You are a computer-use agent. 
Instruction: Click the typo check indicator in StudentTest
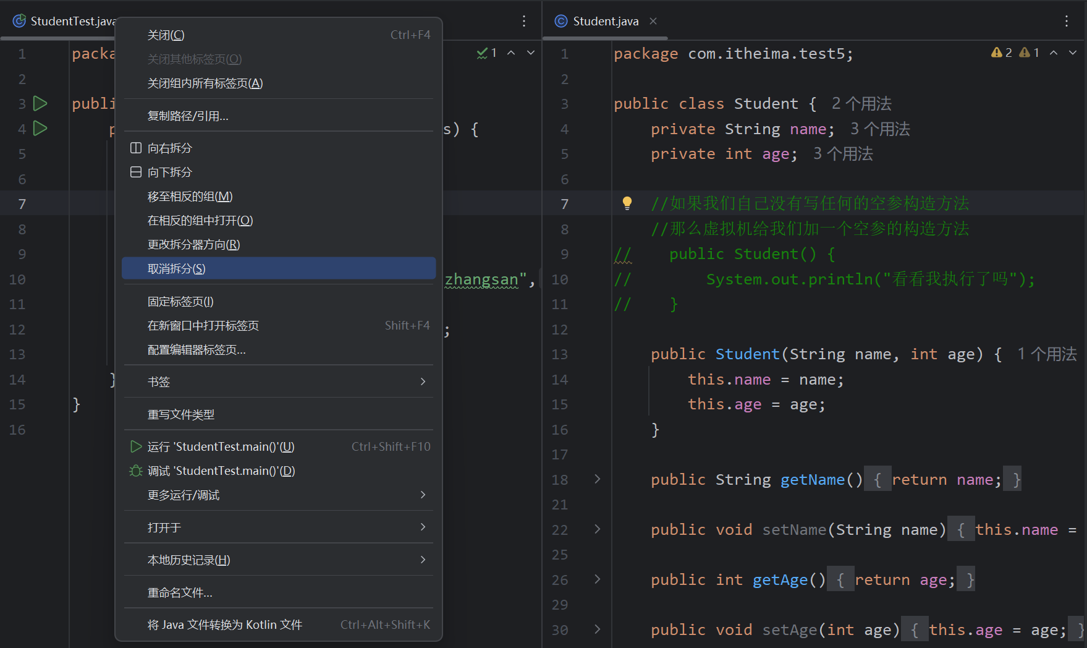(487, 53)
